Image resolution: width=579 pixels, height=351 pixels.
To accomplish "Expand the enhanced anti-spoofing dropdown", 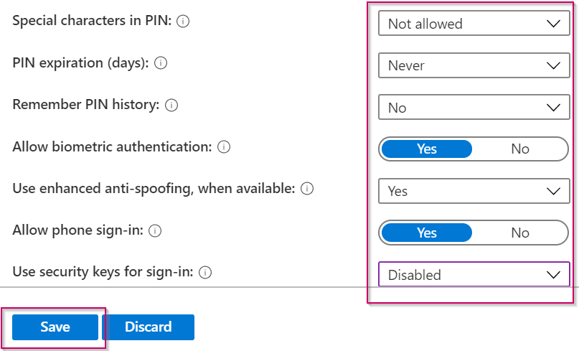I will click(x=474, y=191).
